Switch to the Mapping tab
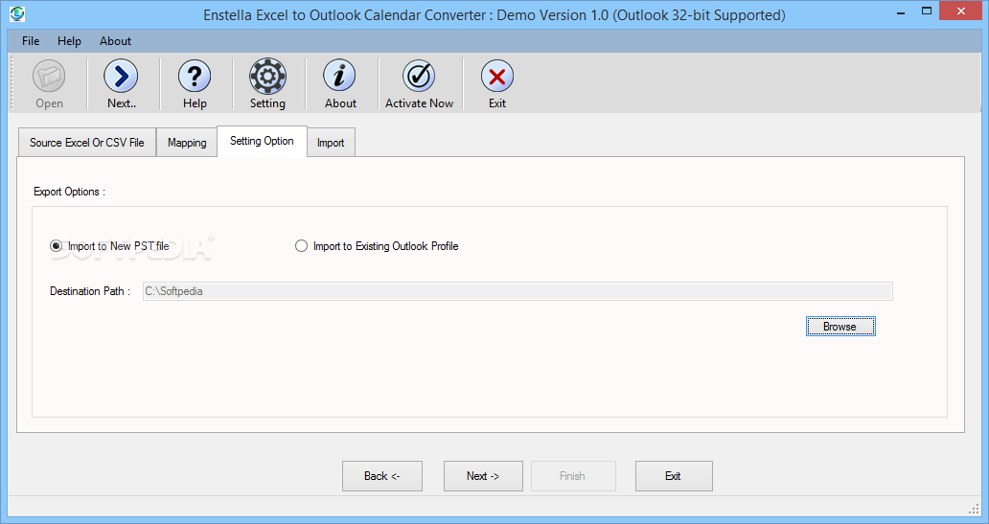The width and height of the screenshot is (989, 524). click(x=187, y=143)
